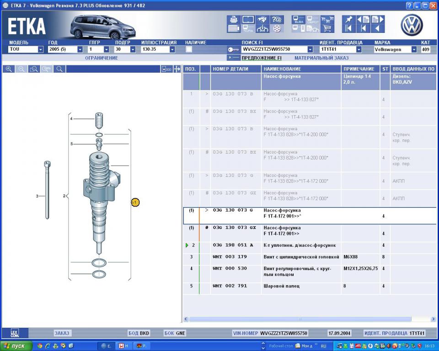
Task: Click the printer icon in the toolbar
Action: pos(234,19)
